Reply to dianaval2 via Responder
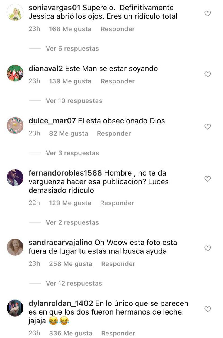 pyautogui.click(x=118, y=81)
